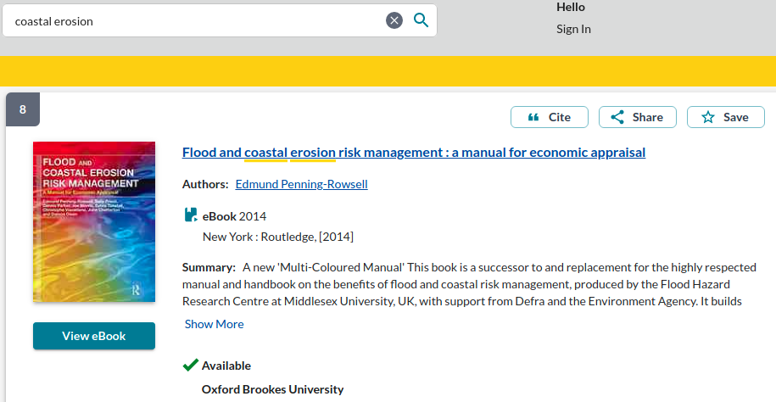This screenshot has height=402, width=776.
Task: Clear the search box with X icon
Action: tap(394, 20)
